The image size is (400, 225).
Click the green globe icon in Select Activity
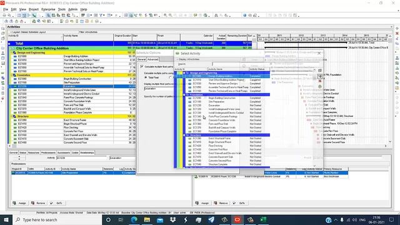click(320, 86)
